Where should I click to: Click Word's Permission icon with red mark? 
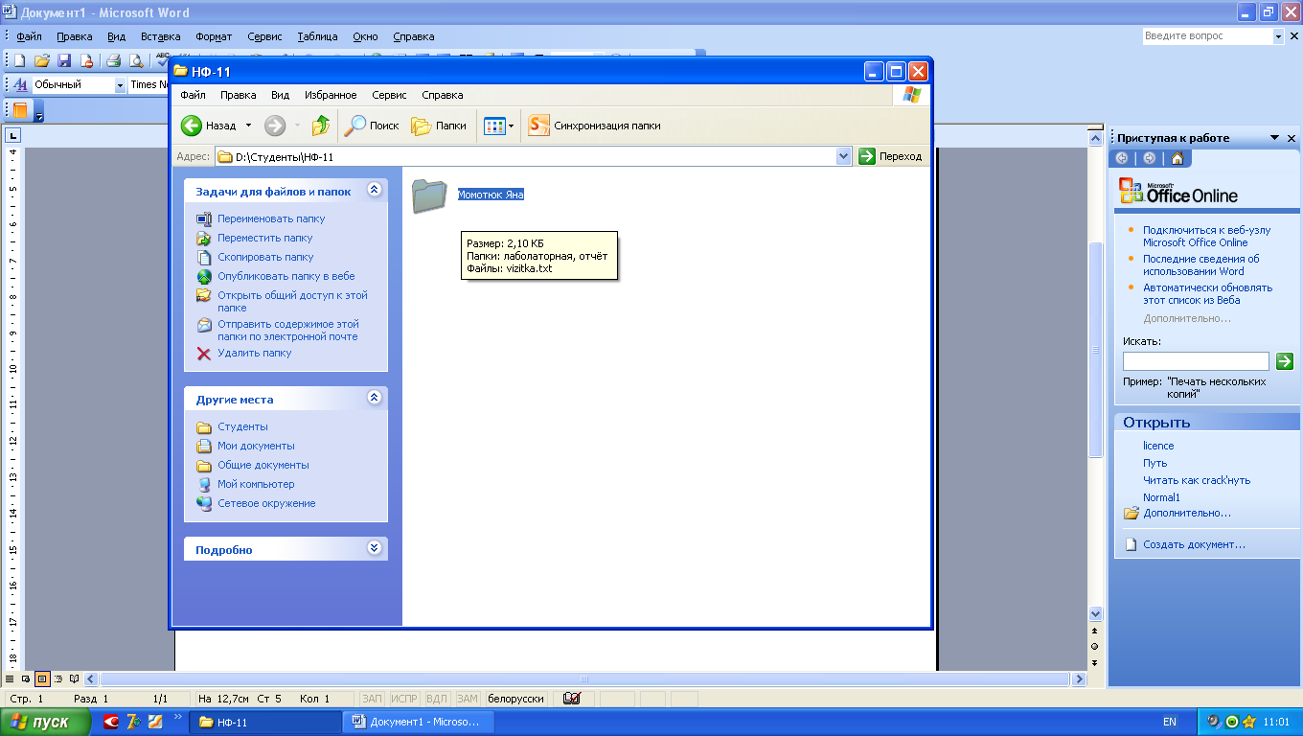87,60
